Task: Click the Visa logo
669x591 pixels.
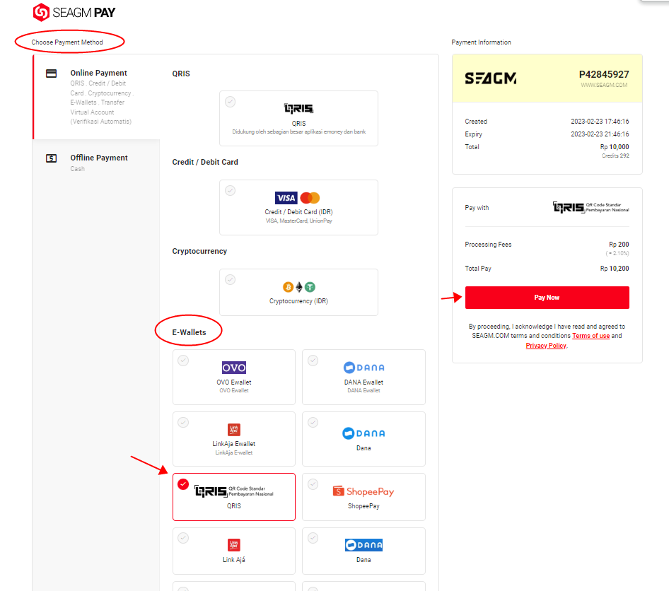Action: 286,198
